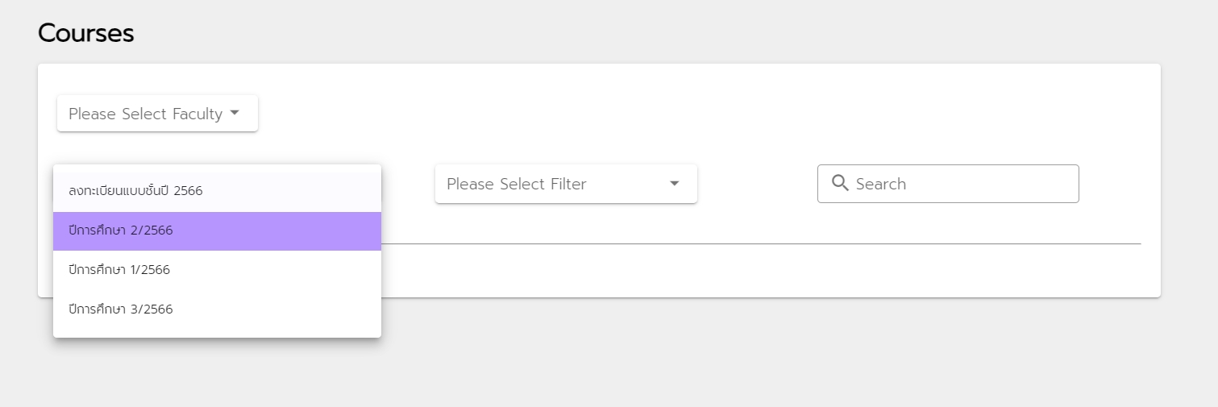This screenshot has height=407, width=1218.
Task: Click the magnifier icon in search box
Action: tap(840, 184)
